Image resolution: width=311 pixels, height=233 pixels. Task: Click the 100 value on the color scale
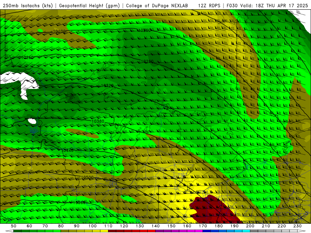93,226
